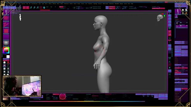Open the Material menu
This screenshot has width=191, height=107.
coord(54,4)
